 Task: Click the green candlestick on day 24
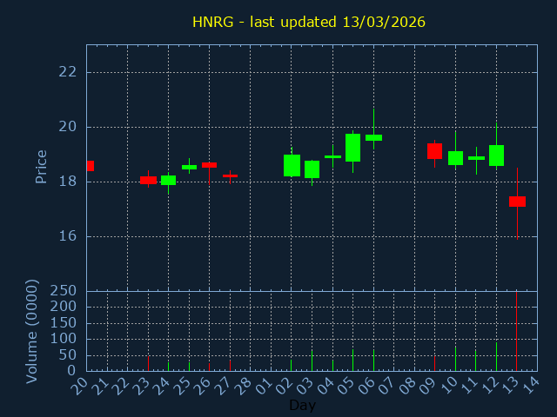pos(168,180)
